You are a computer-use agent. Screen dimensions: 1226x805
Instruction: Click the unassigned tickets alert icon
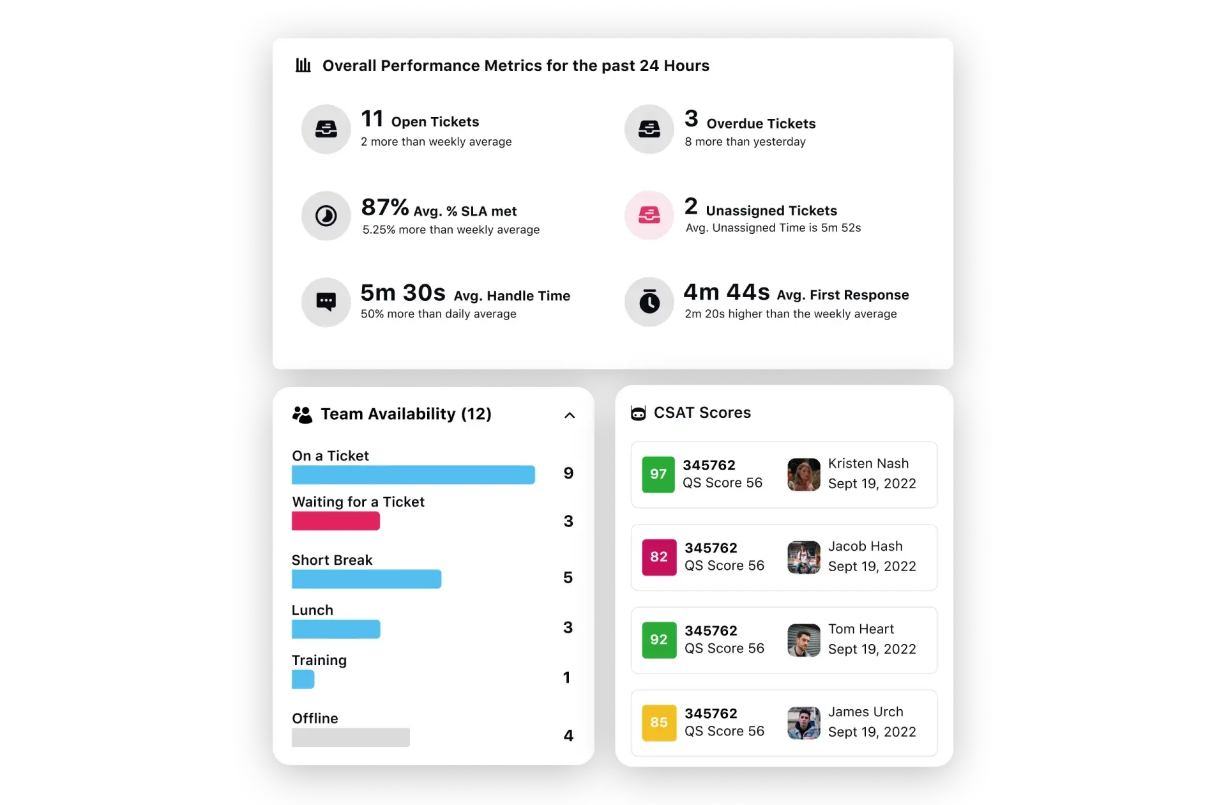[x=651, y=215]
